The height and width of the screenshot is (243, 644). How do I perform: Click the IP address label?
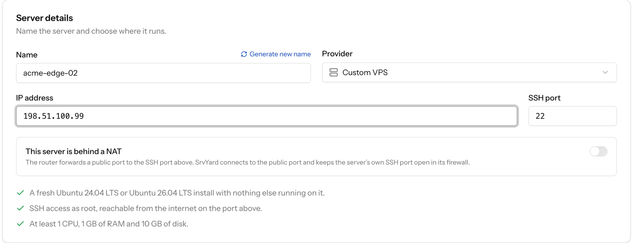click(x=34, y=98)
